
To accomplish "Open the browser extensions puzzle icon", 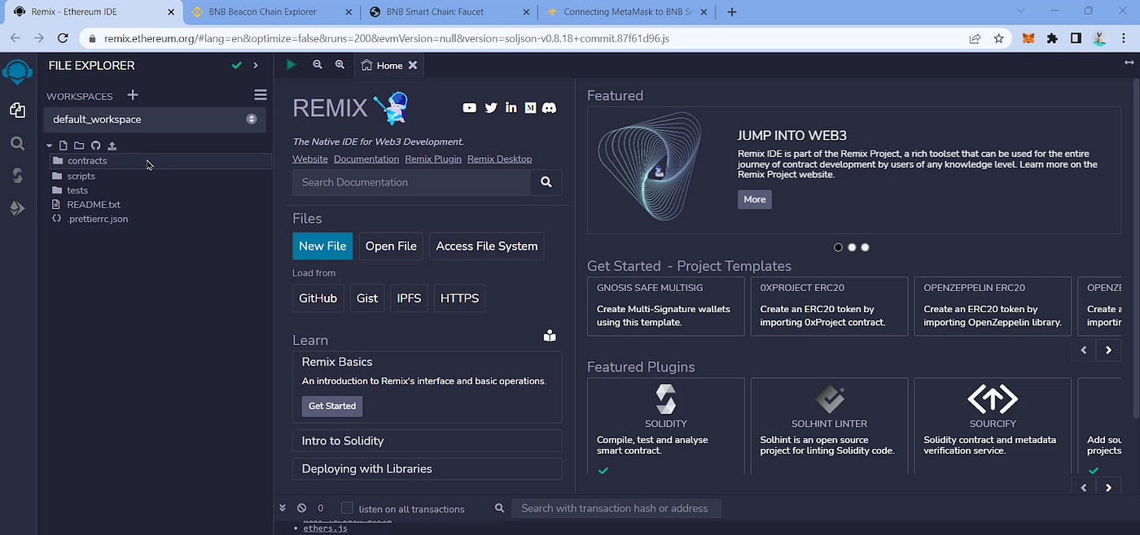I will (1052, 38).
